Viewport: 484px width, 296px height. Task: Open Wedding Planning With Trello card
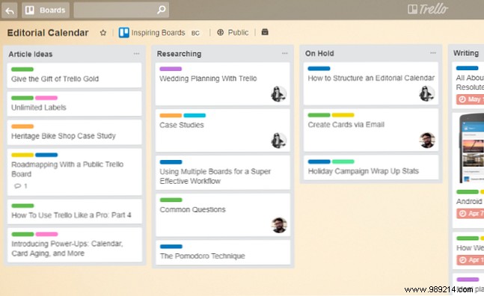coord(223,84)
